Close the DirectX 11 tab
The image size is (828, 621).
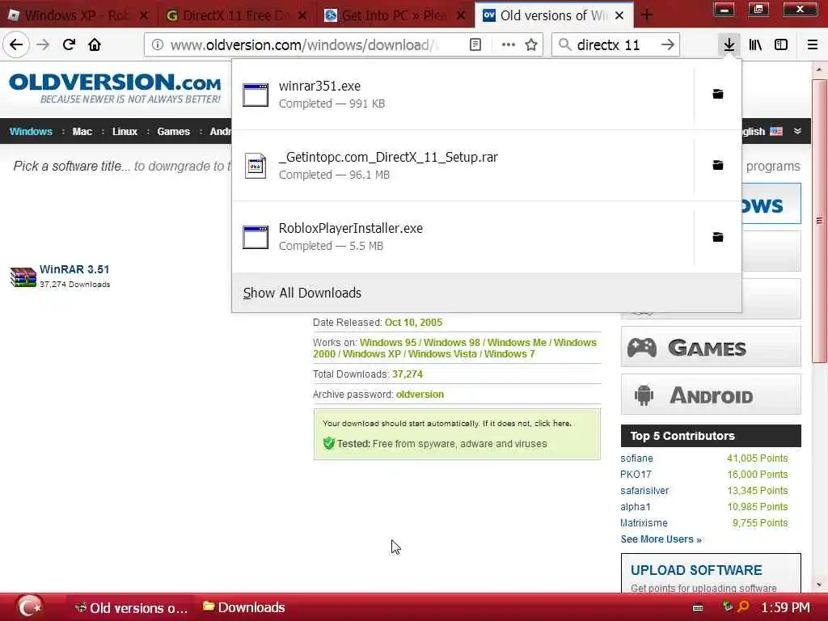pos(302,15)
